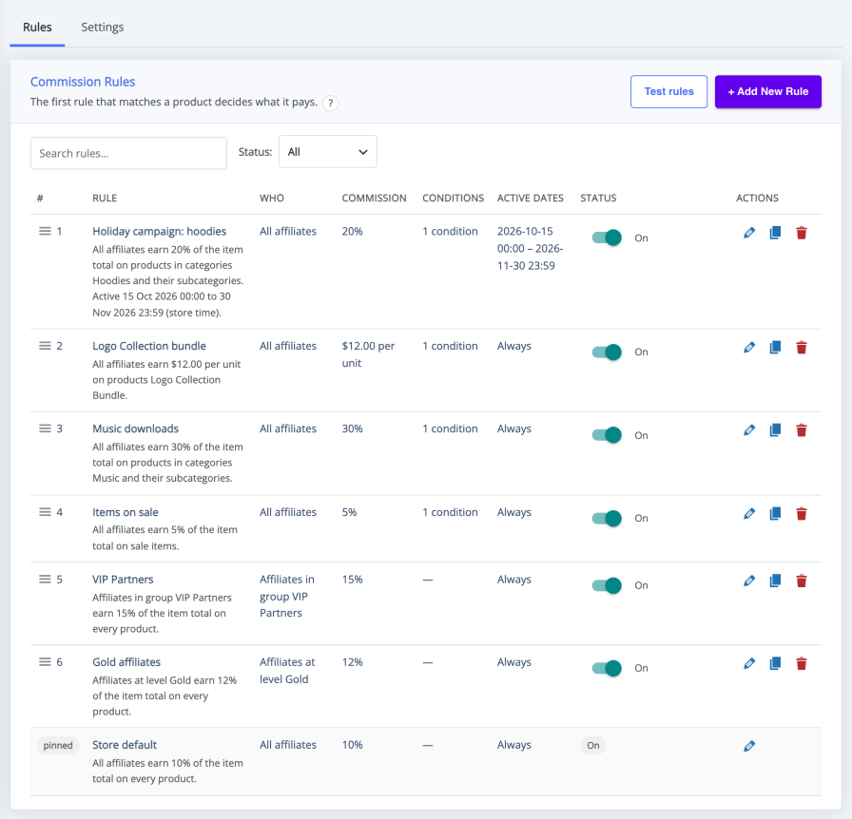Turn off the Holiday campaign: hoodies toggle
852x819 pixels.
(607, 238)
